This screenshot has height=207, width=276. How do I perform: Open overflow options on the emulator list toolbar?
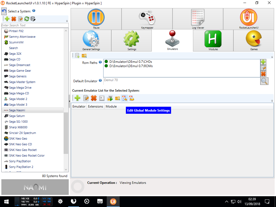pos(272,101)
